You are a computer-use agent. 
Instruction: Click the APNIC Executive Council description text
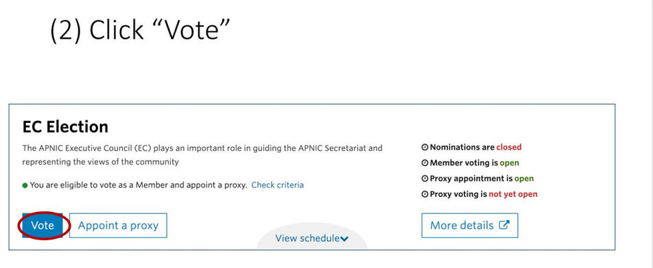coord(202,155)
